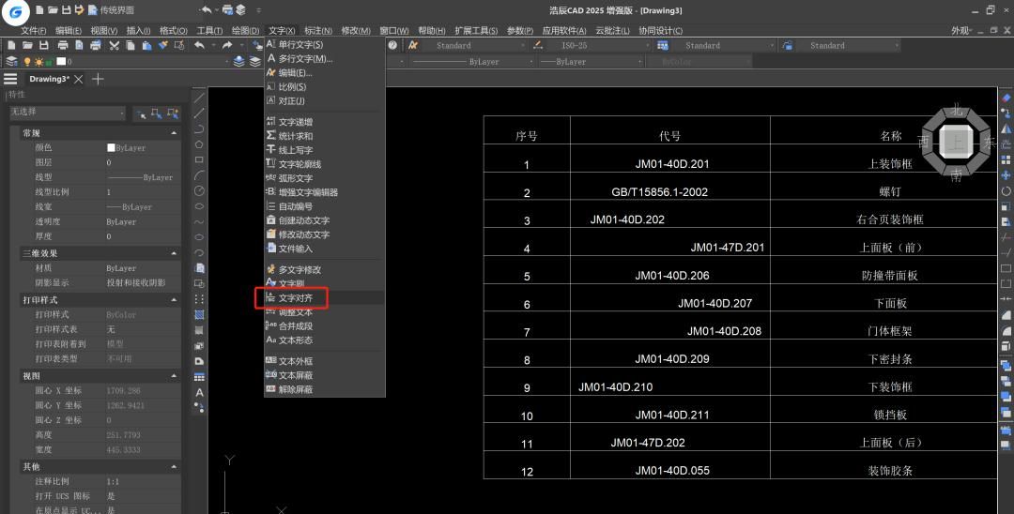Click table cell GB/T15856.1-2002
1014x514 pixels.
point(660,191)
